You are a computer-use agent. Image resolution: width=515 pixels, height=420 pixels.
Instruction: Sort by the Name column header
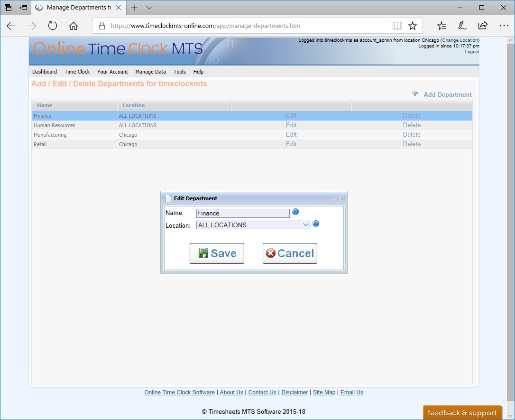[74, 105]
